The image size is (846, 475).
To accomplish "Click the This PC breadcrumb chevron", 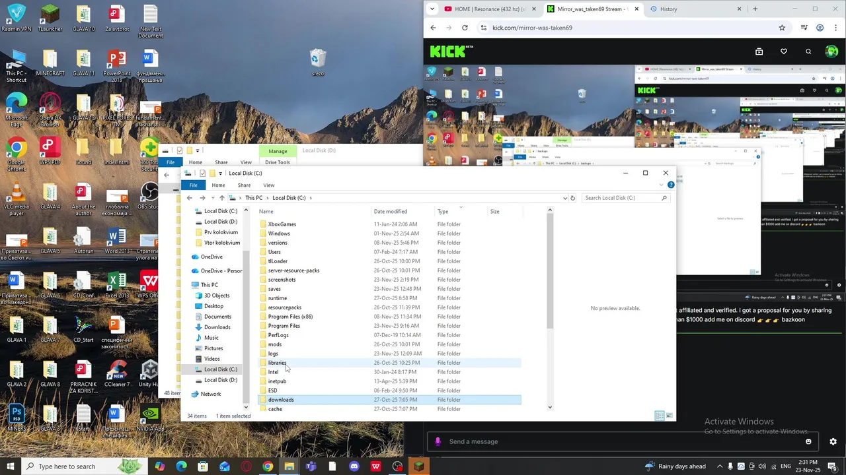I will pyautogui.click(x=268, y=198).
